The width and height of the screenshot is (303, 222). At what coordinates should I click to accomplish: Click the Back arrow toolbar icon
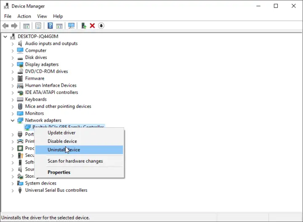tap(5, 26)
